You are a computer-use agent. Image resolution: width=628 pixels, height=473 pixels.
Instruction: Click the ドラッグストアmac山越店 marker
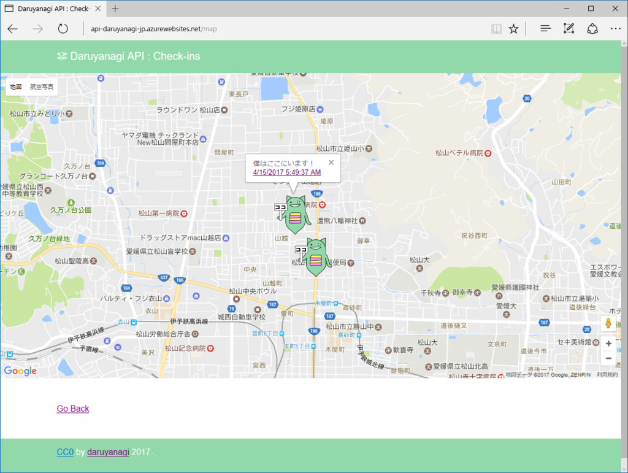click(x=226, y=238)
